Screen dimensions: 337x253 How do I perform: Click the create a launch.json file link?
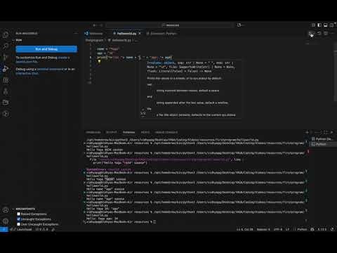pyautogui.click(x=43, y=60)
